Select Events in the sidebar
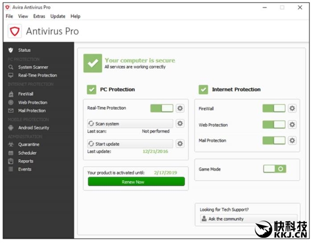Image resolution: width=312 pixels, height=243 pixels. (x=24, y=169)
